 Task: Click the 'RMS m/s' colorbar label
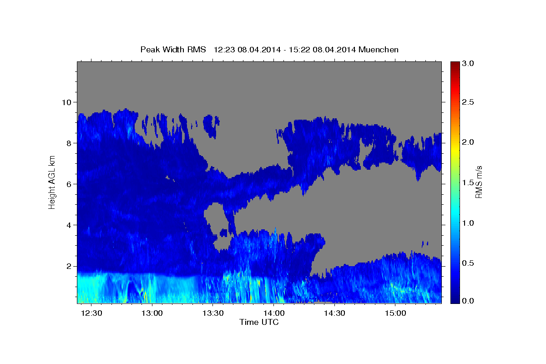click(479, 182)
